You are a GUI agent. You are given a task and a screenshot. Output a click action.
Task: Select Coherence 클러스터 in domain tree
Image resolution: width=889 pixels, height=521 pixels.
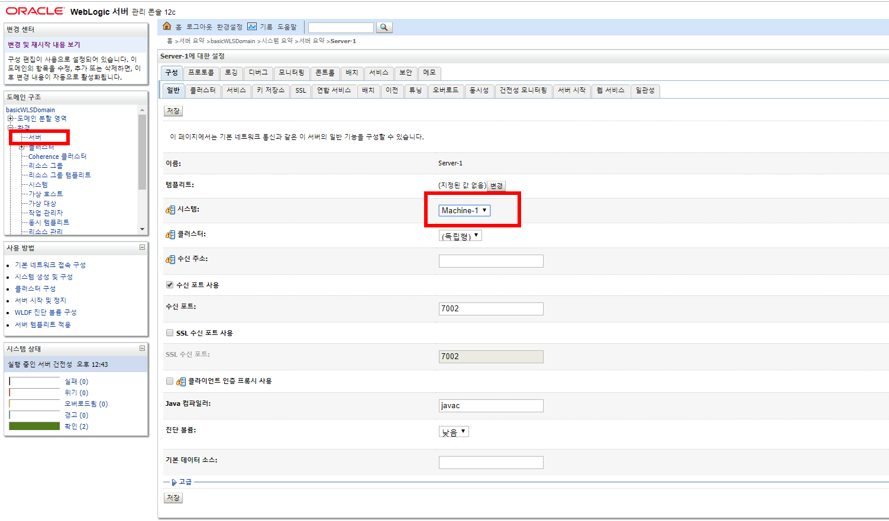(57, 157)
